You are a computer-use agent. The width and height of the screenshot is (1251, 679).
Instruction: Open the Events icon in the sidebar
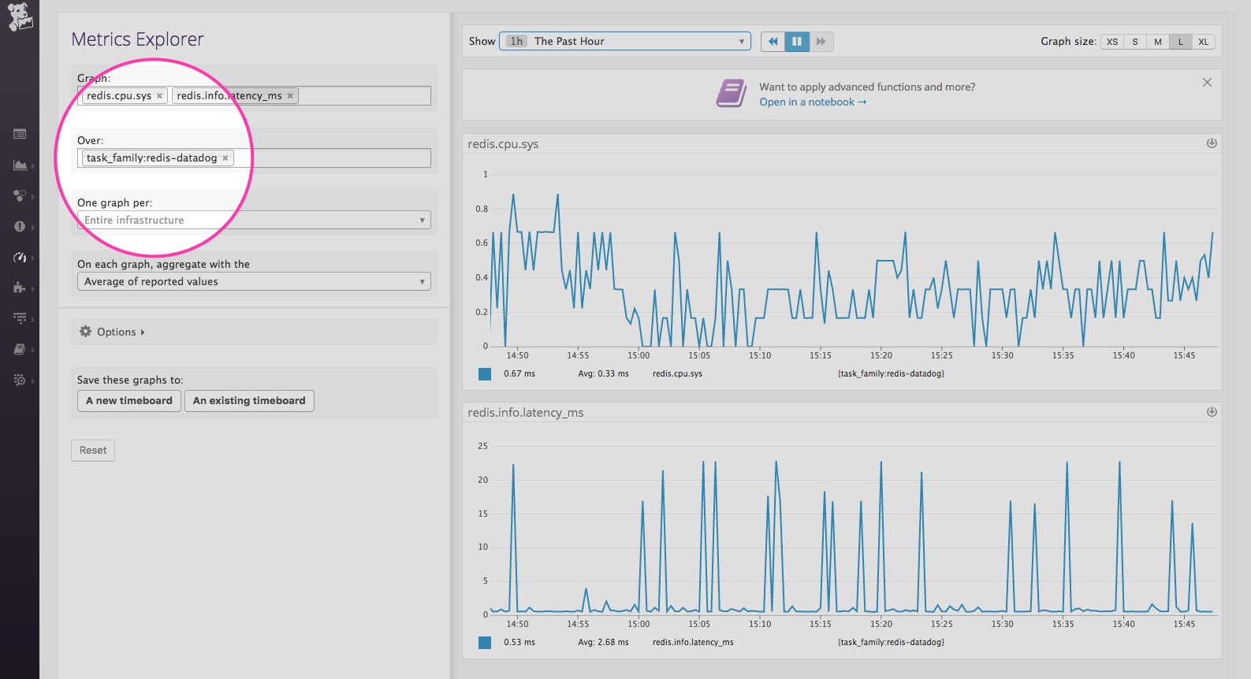pos(20,134)
